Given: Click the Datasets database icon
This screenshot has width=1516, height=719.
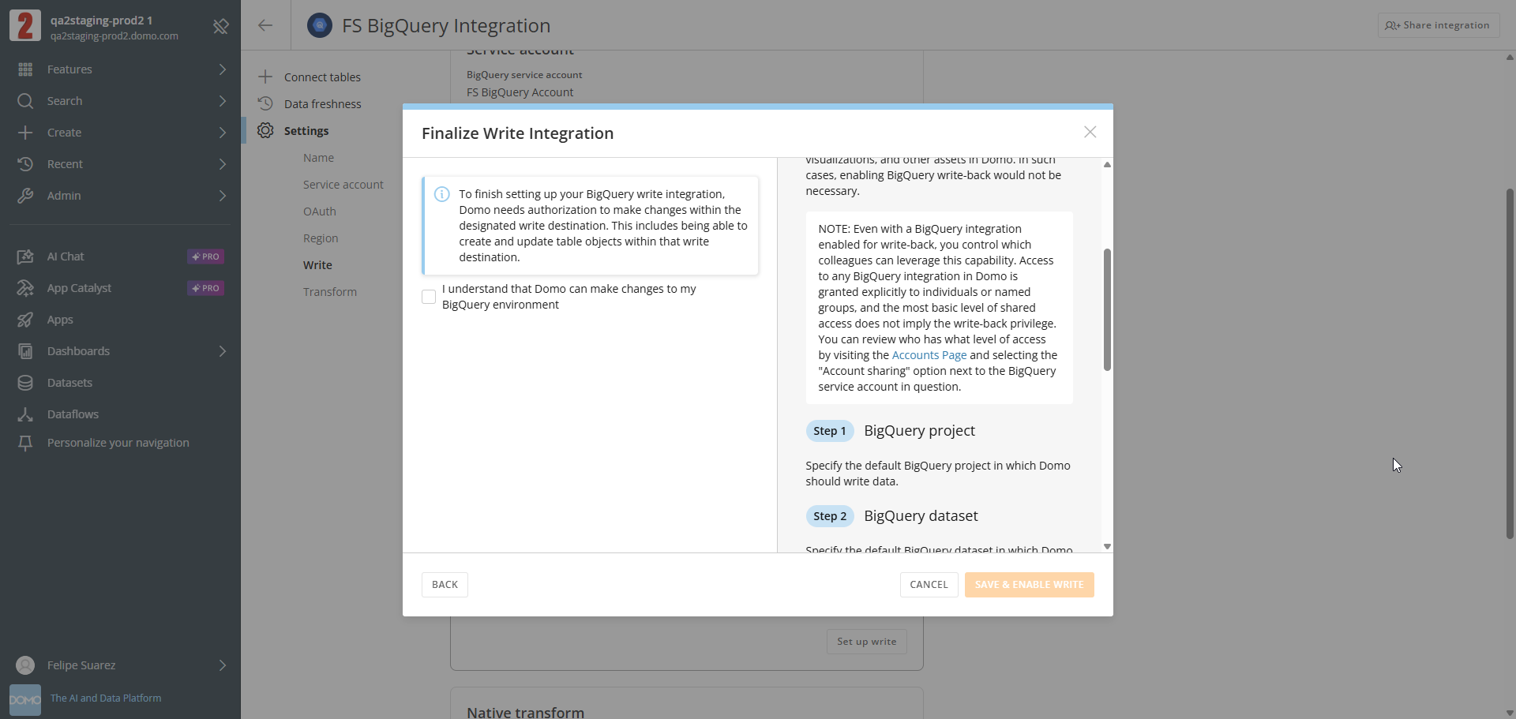Looking at the screenshot, I should click(x=25, y=383).
